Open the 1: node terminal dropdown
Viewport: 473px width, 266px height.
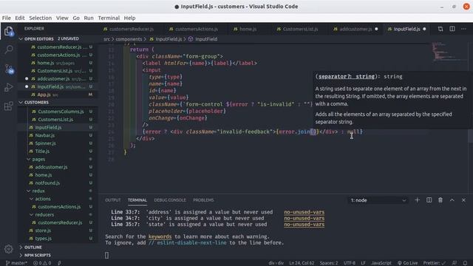[x=378, y=200]
